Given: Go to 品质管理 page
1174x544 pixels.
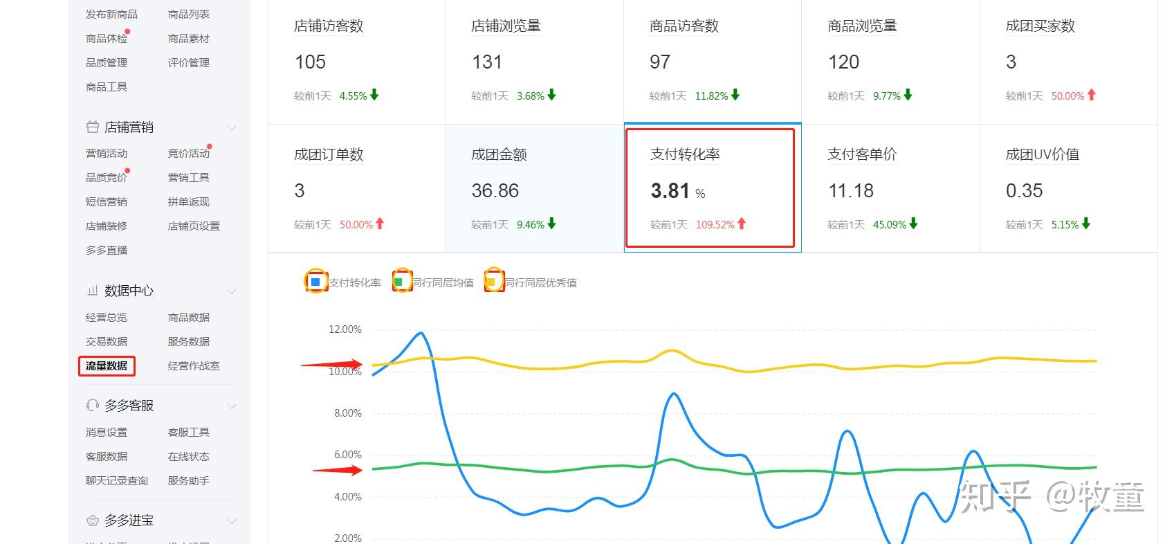Looking at the screenshot, I should [x=107, y=63].
